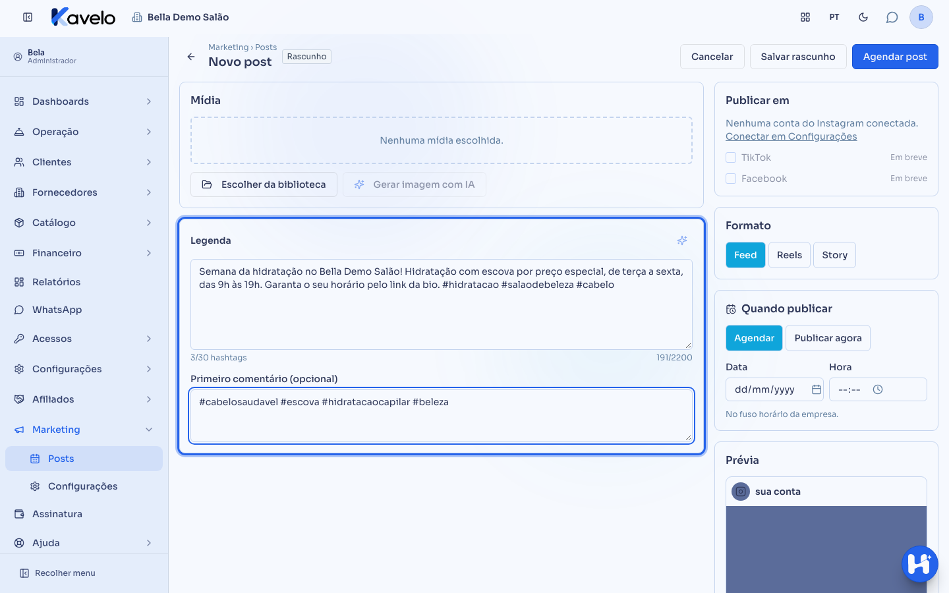Open the floating help assistant button

click(920, 564)
